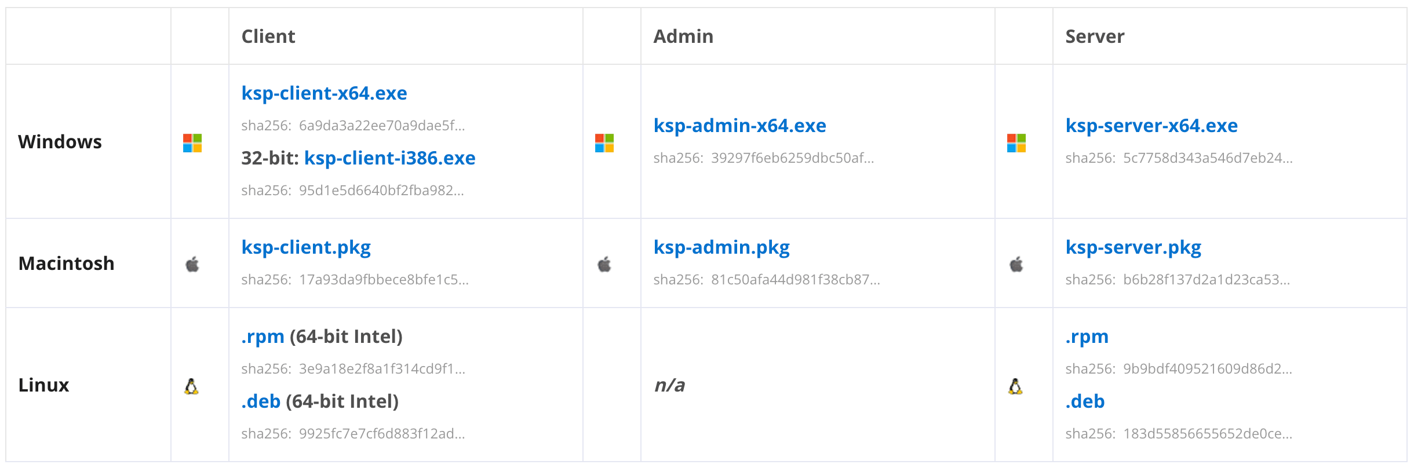Click the Apple icon next to ksp-client.pkg
1414x468 pixels.
(194, 264)
